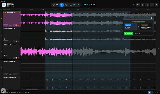Open the info icon in the top right
Viewport: 160px width, 94px height.
click(134, 5)
